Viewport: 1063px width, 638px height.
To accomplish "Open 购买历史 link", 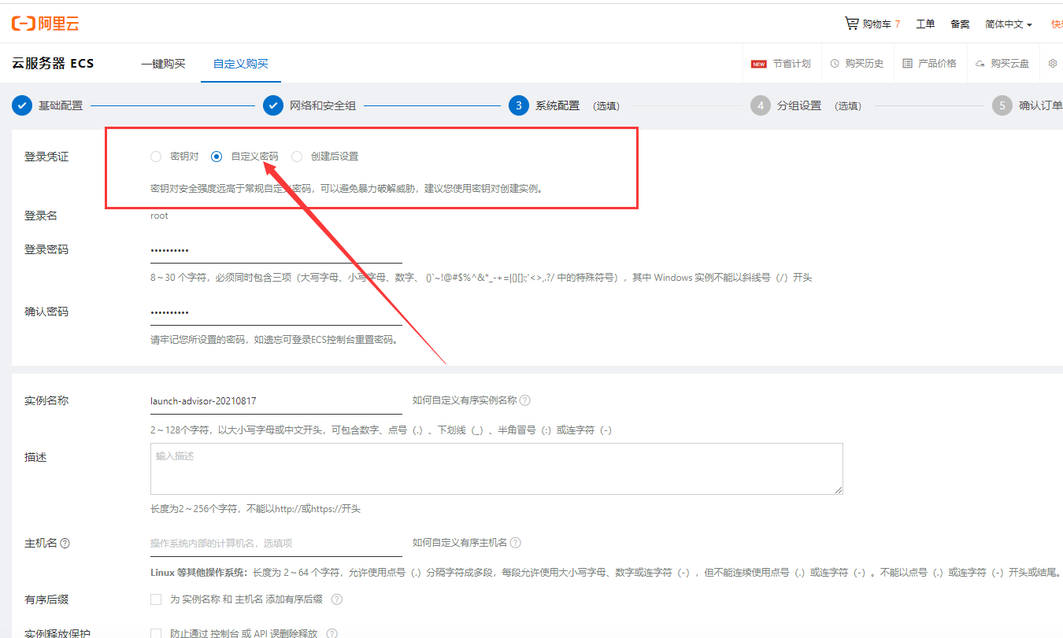I will coord(865,64).
